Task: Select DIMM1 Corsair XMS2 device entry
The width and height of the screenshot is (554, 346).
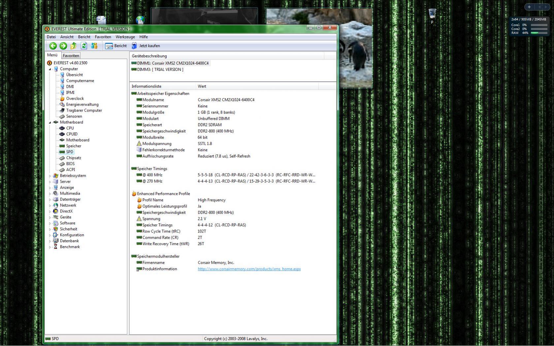Action: (170, 63)
